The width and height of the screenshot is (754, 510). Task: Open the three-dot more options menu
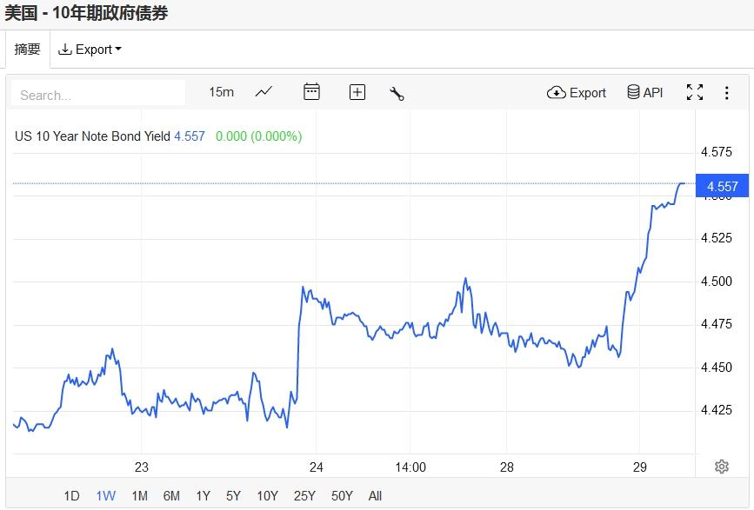(x=727, y=93)
